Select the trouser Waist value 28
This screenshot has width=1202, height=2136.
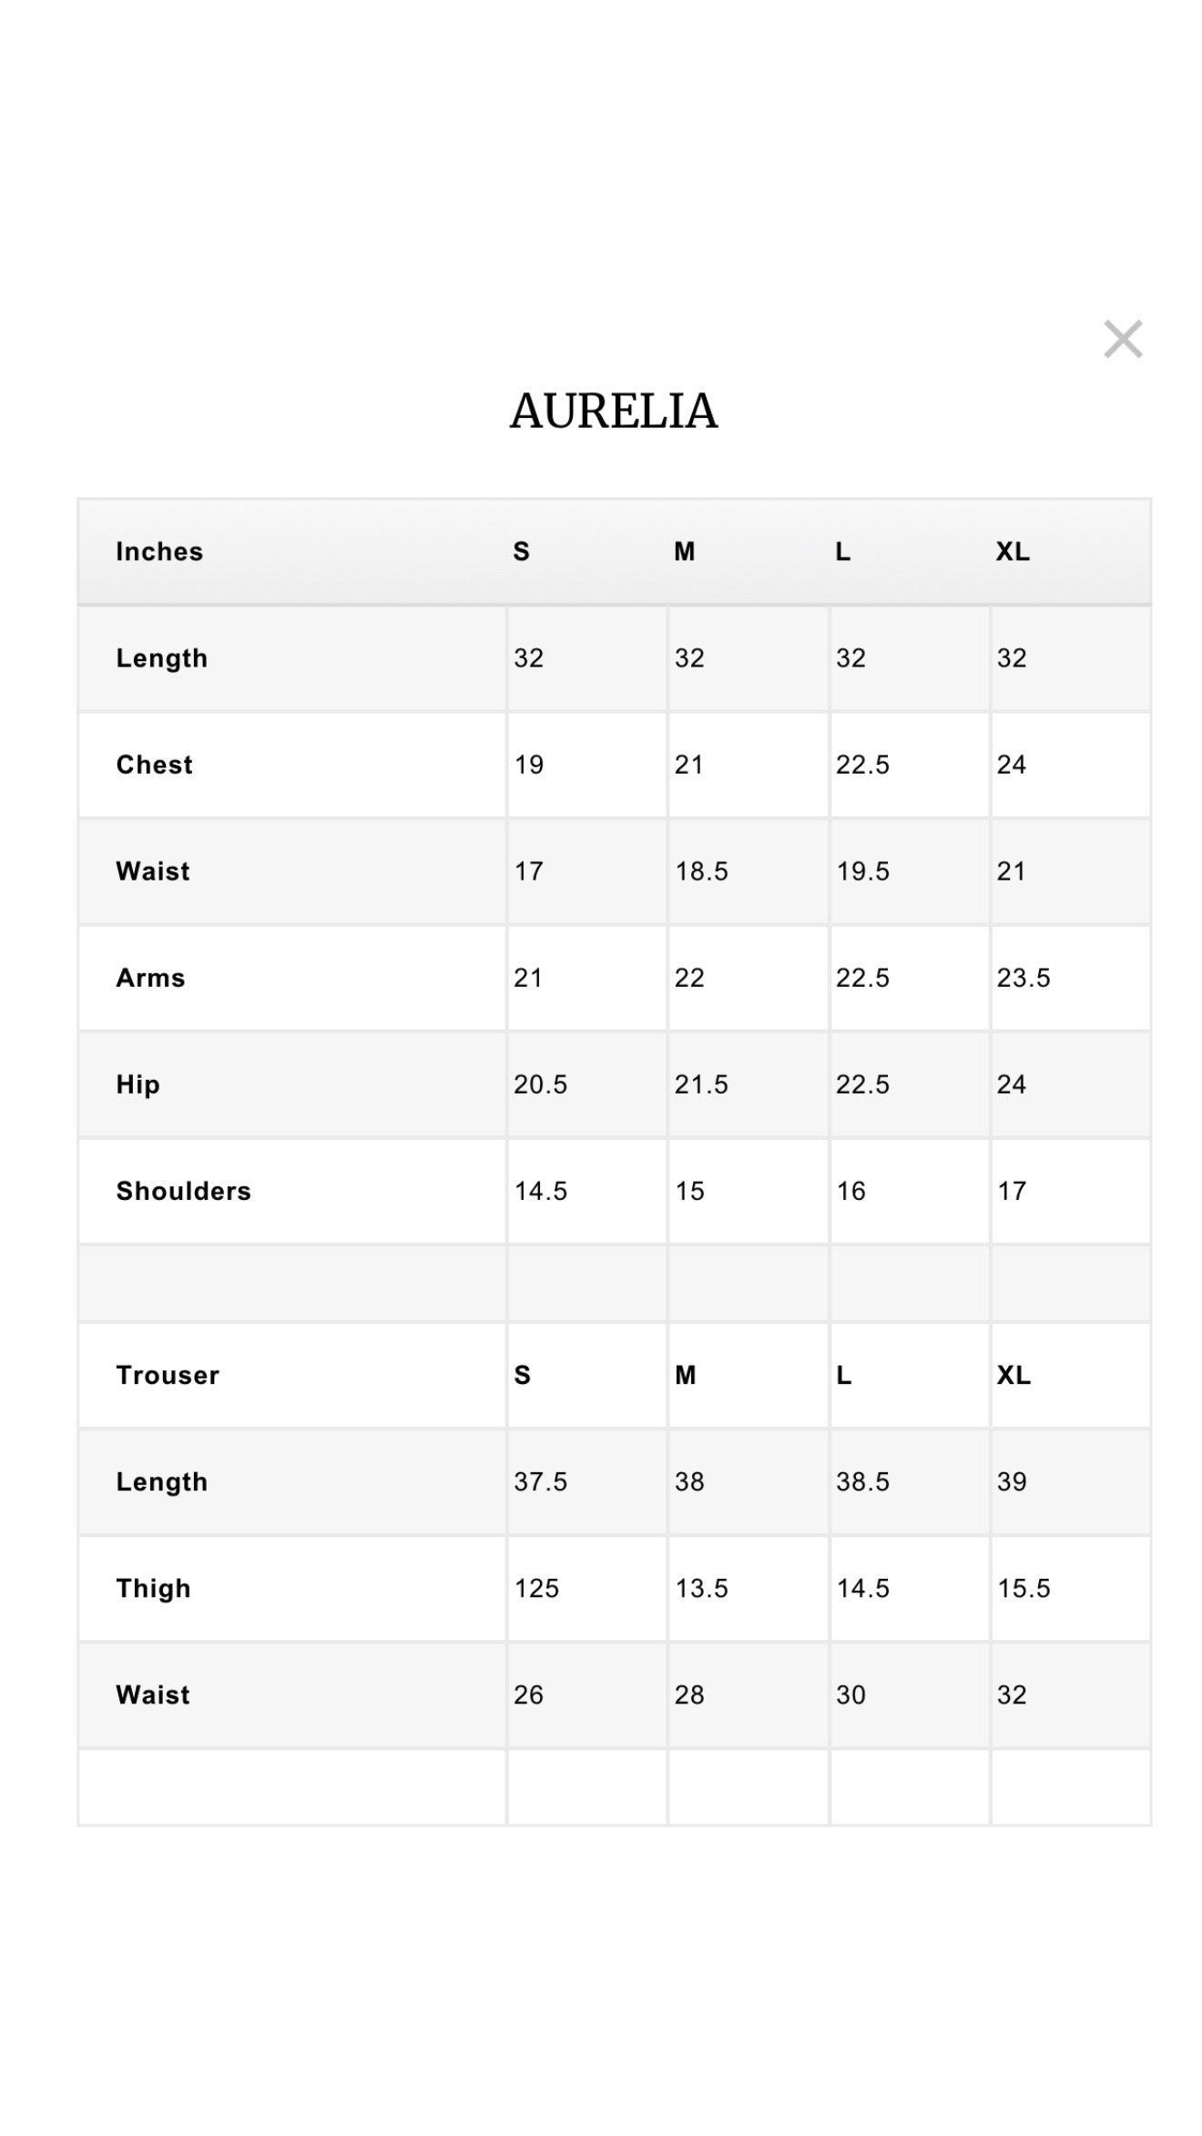tap(689, 1694)
